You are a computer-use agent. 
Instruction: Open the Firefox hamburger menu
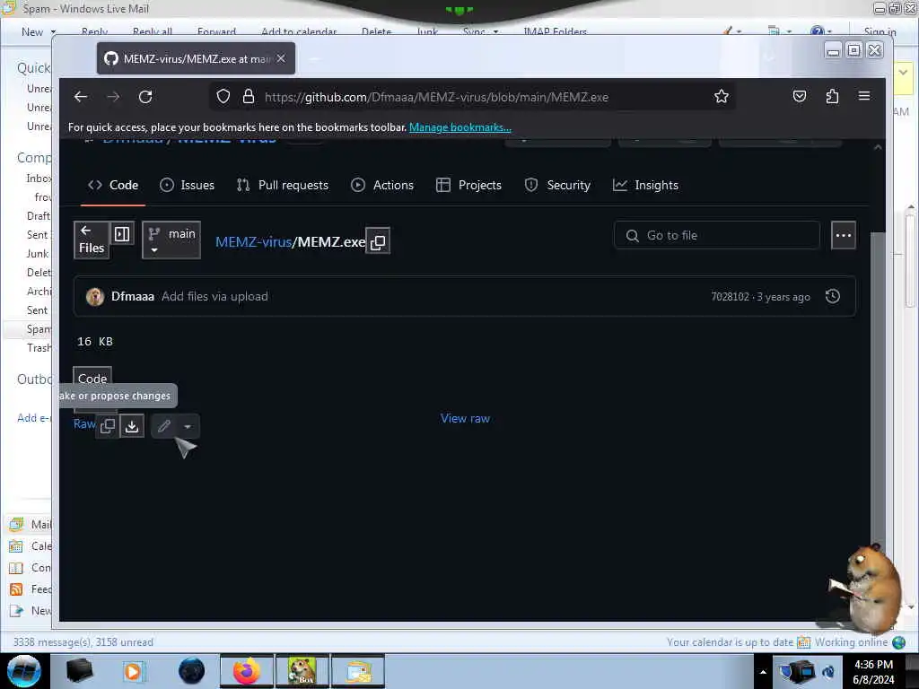coord(864,96)
